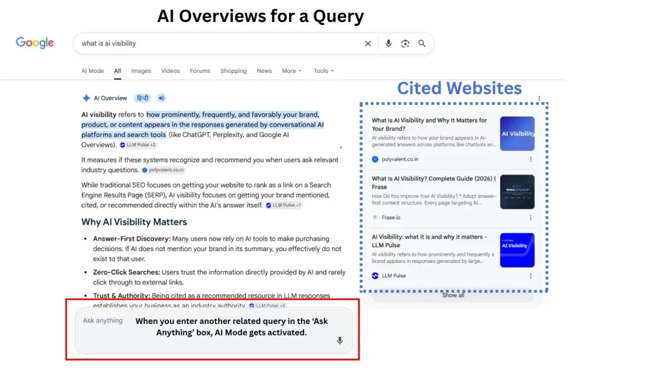Select the All results tab
Viewport: 661px width, 371px height.
117,71
